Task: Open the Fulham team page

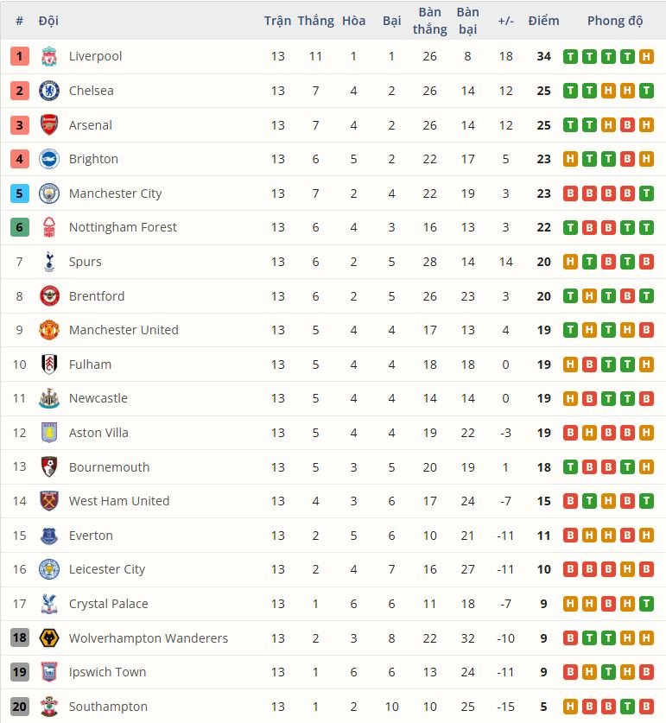Action: [x=90, y=364]
